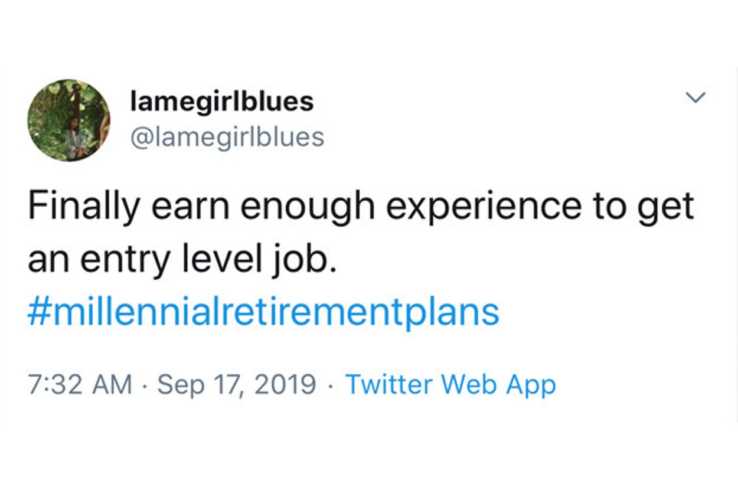Click the lamegirlblues profile avatar

(68, 120)
